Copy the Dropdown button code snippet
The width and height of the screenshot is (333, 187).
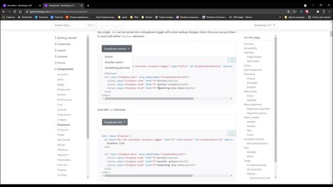pyautogui.click(x=232, y=60)
